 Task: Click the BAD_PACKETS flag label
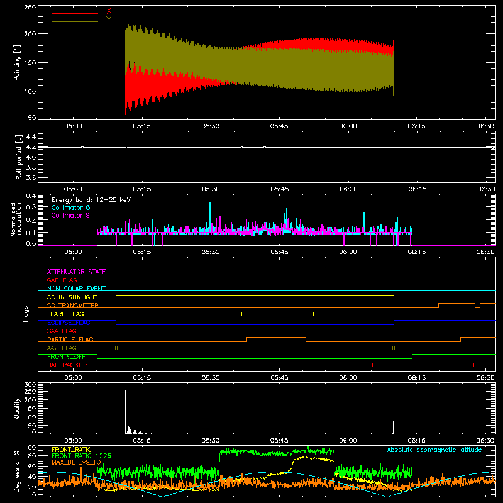click(69, 365)
